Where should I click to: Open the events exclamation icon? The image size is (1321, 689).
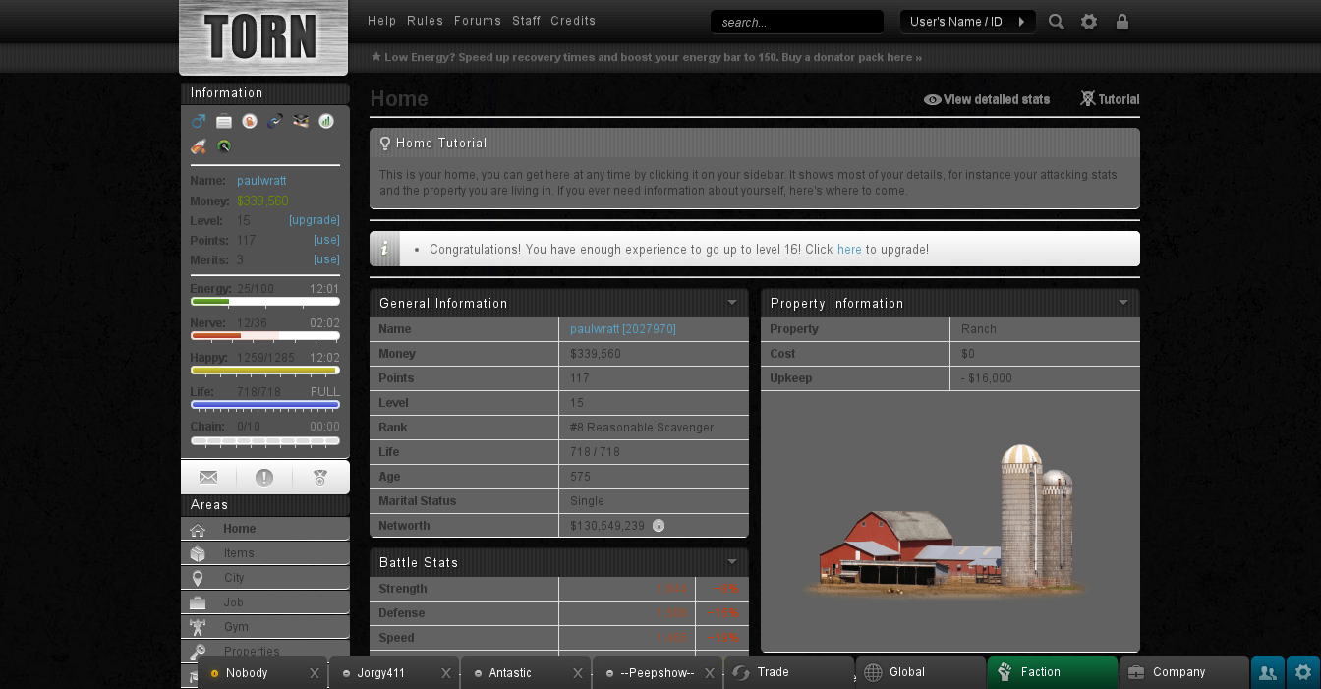coord(264,478)
